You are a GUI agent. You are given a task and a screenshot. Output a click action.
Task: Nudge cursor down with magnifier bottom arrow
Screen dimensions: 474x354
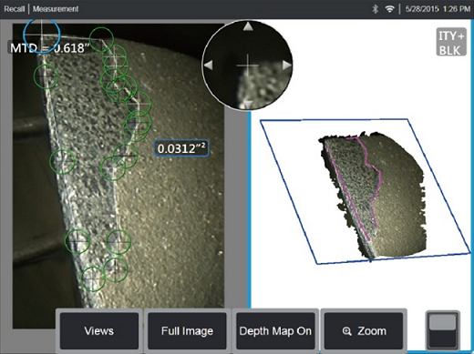click(x=248, y=105)
